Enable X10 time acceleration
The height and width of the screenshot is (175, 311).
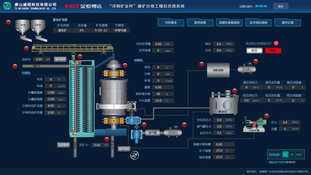(x=298, y=154)
